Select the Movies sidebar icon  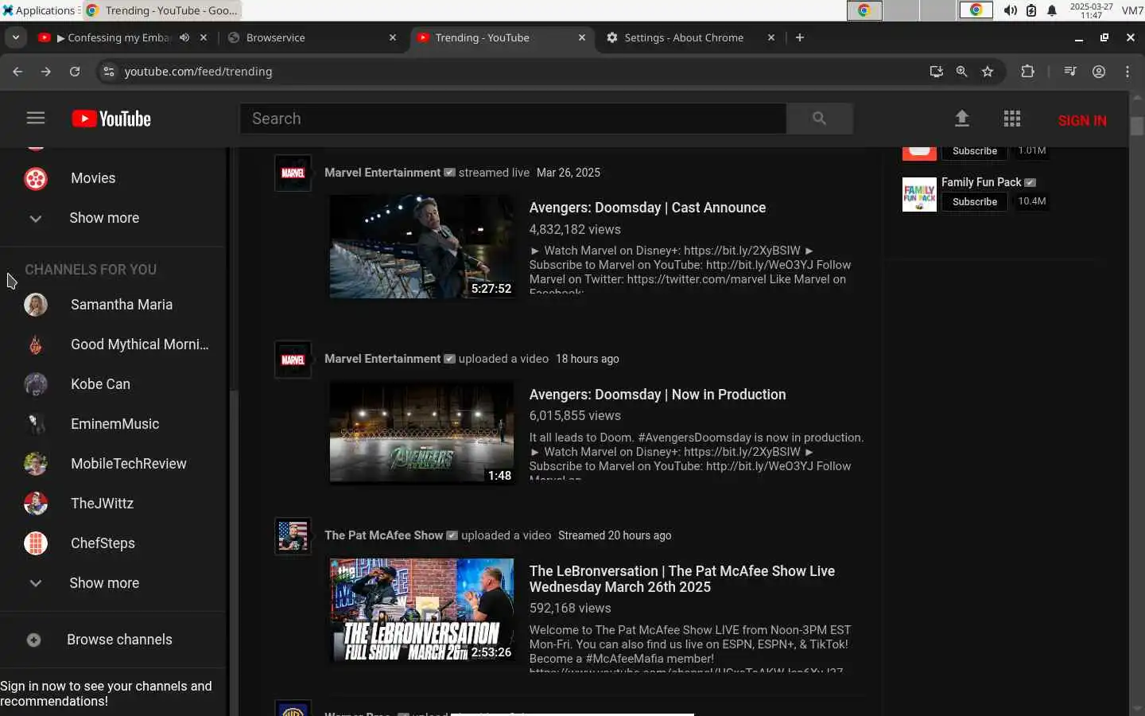point(36,178)
